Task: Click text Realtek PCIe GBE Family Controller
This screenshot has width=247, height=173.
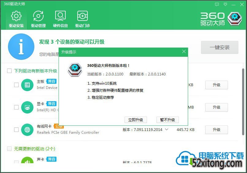Action: click(x=68, y=133)
